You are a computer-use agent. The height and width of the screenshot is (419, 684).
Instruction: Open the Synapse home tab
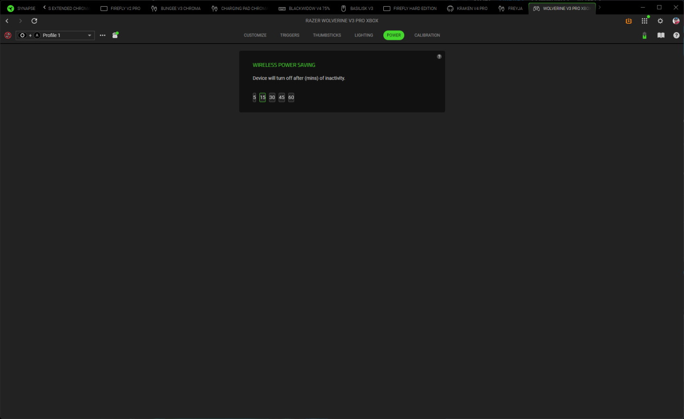[21, 8]
